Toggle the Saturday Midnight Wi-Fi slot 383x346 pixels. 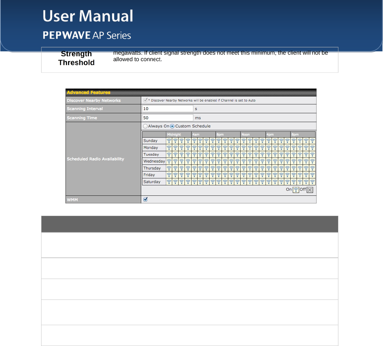tap(169, 182)
